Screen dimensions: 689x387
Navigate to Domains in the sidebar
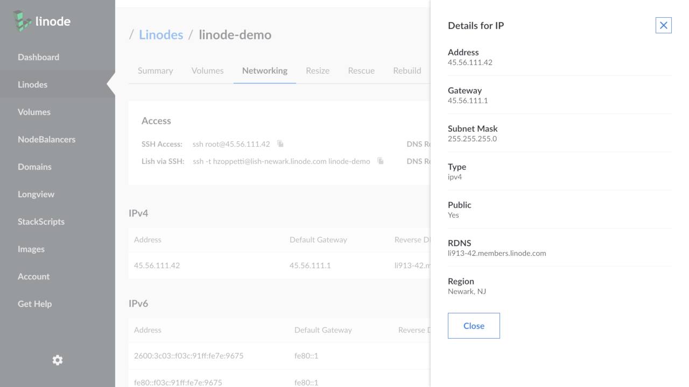click(x=34, y=167)
